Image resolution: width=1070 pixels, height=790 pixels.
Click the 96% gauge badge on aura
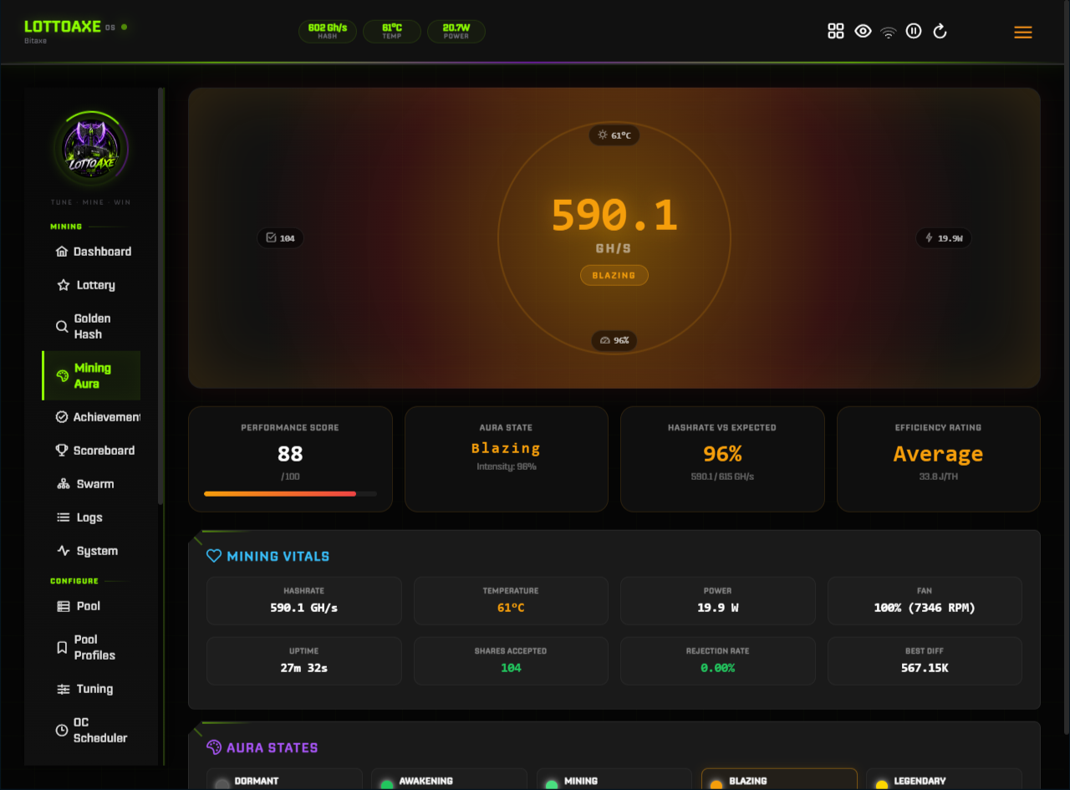(614, 340)
